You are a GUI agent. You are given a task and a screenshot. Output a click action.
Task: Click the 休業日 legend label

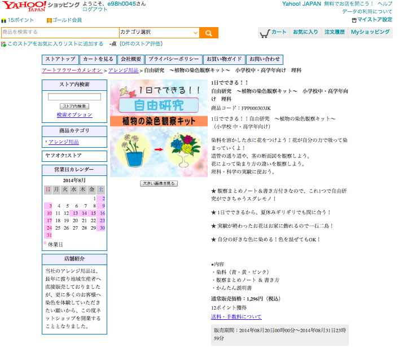55,244
